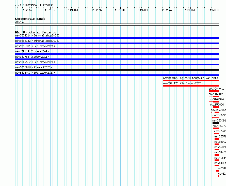This screenshot has height=186, width=226.
Task: Open variant nsv5558142 (ByrskaBishop2022) label
Action: (x=37, y=41)
